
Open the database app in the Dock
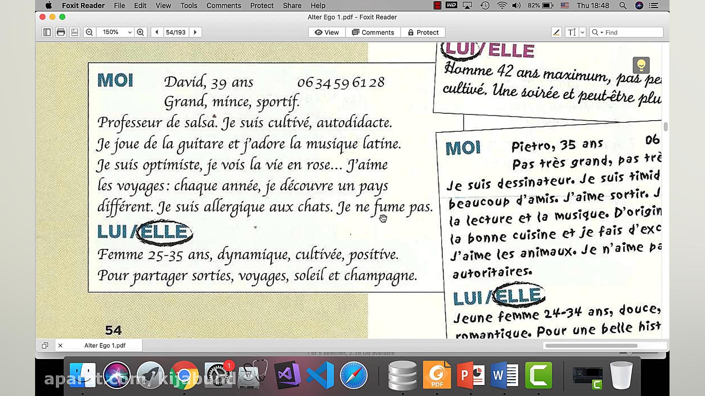(x=403, y=375)
